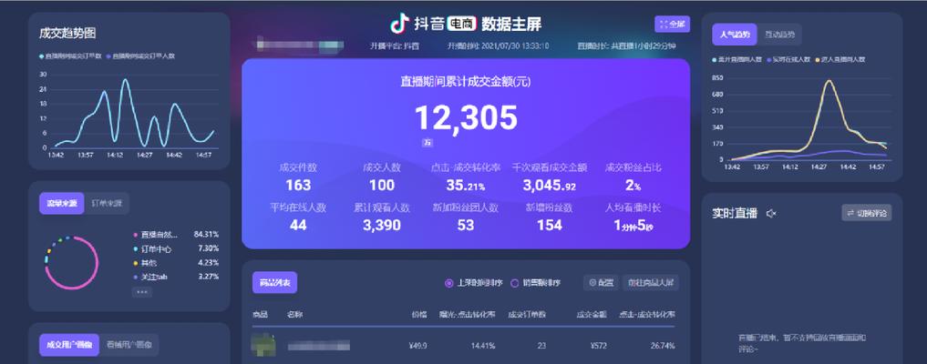Click the 新增粉丝数 value 154
Viewport: 927px width, 364px height.
click(550, 225)
